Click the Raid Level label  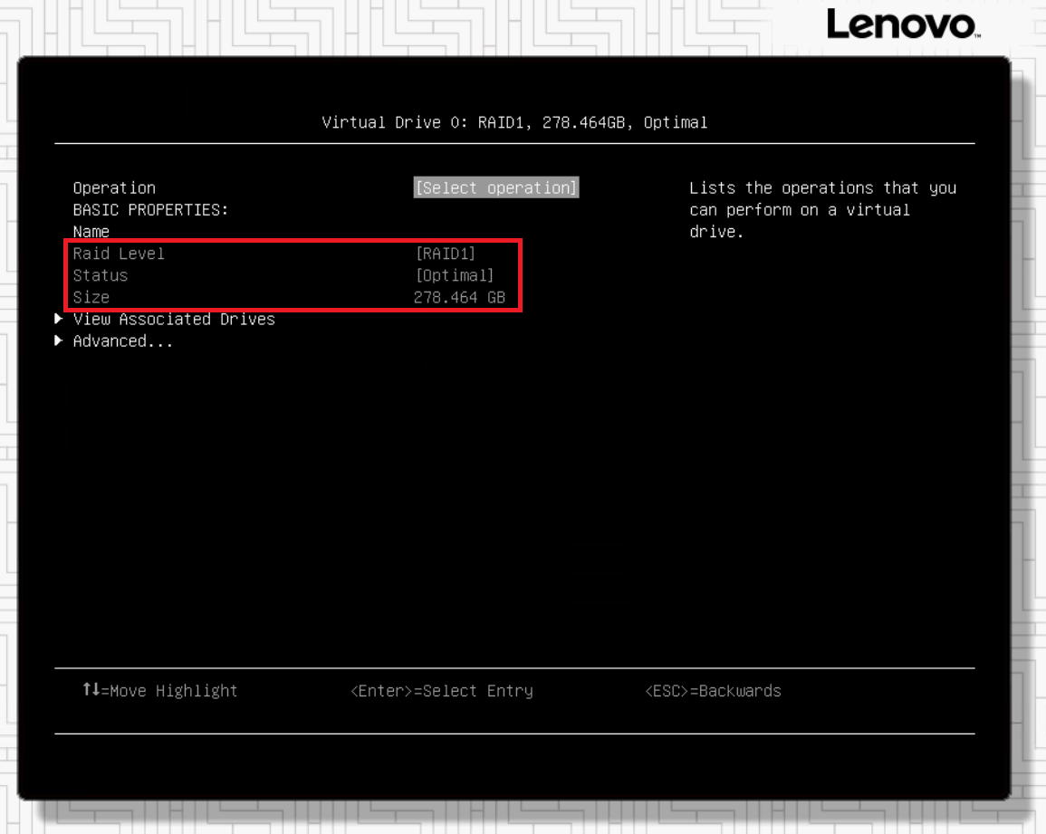(119, 254)
